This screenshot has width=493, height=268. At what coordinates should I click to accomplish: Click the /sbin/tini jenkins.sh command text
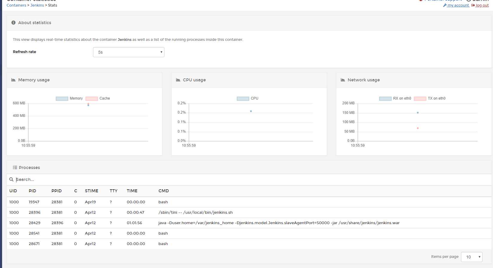coord(196,213)
